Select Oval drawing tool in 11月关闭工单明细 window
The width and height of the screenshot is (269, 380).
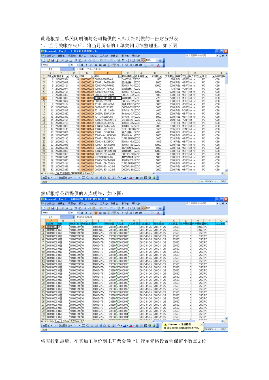(88, 178)
